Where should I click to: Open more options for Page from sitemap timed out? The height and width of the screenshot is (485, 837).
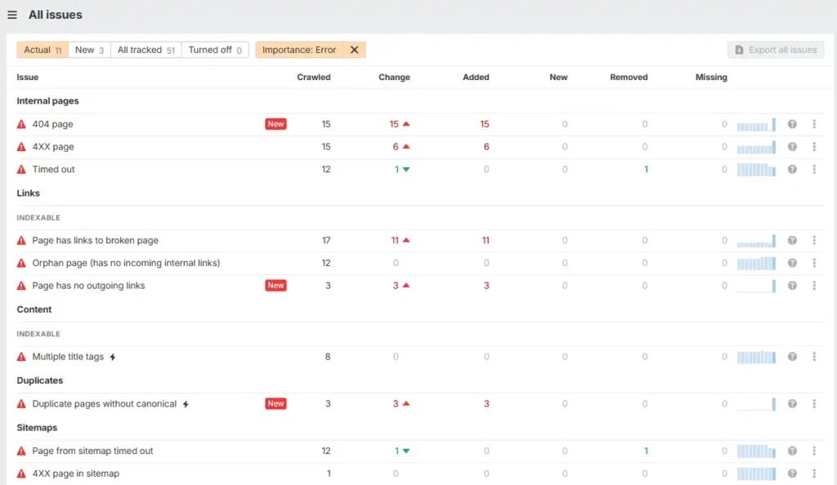pos(814,451)
